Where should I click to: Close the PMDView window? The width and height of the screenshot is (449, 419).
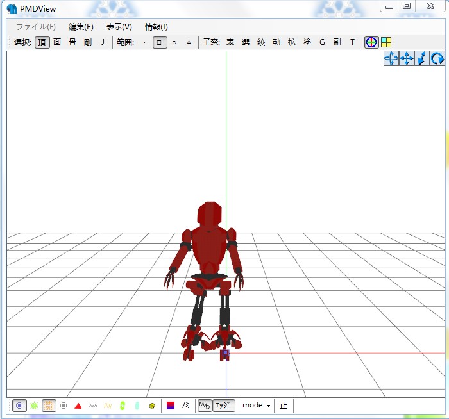[430, 6]
